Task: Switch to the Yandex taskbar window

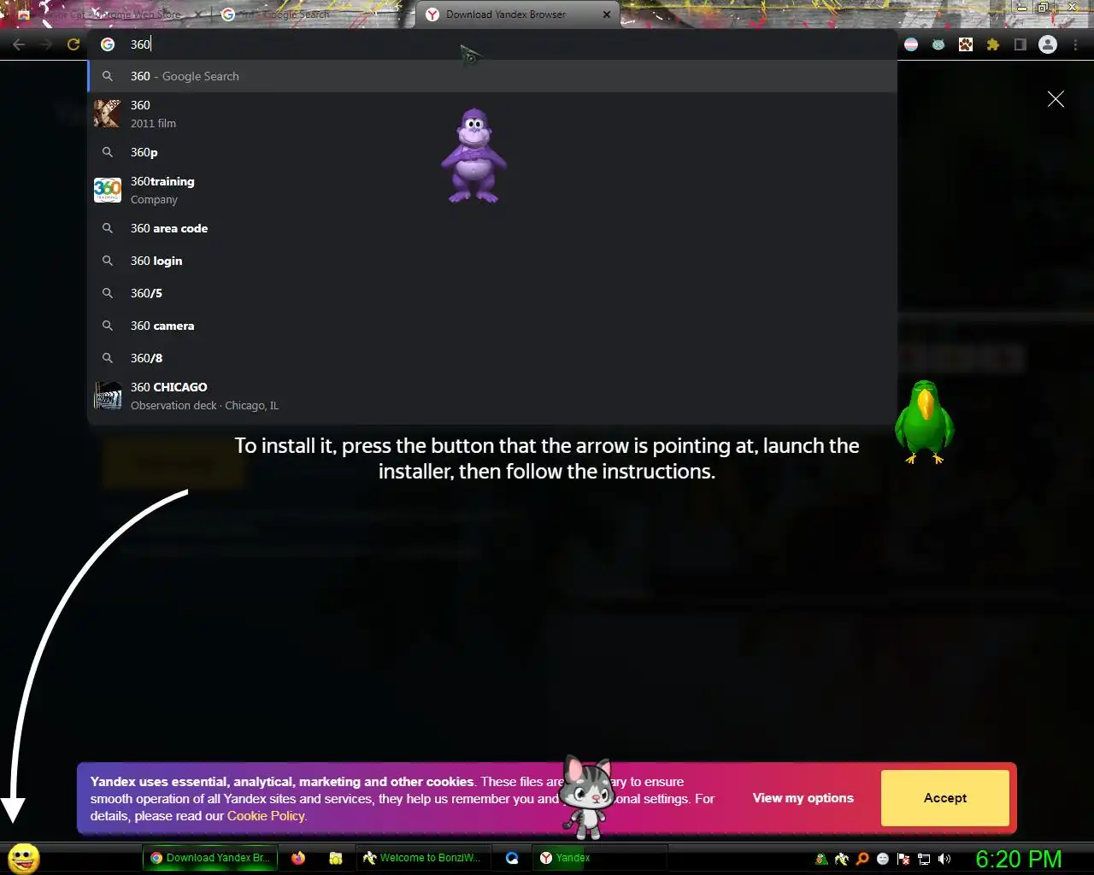Action: pyautogui.click(x=601, y=858)
